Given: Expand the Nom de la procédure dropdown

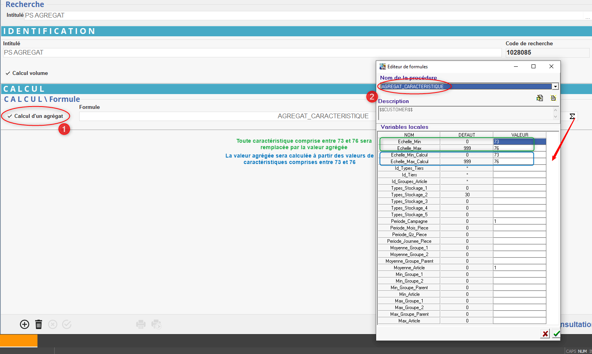Looking at the screenshot, I should click(555, 87).
